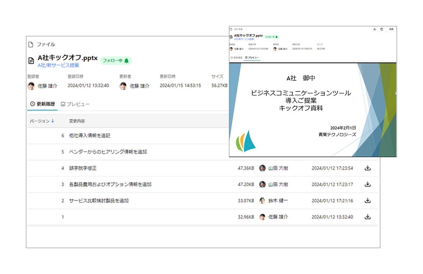The width and height of the screenshot is (423, 274).
Task: Download version 3 of the file
Action: [367, 184]
